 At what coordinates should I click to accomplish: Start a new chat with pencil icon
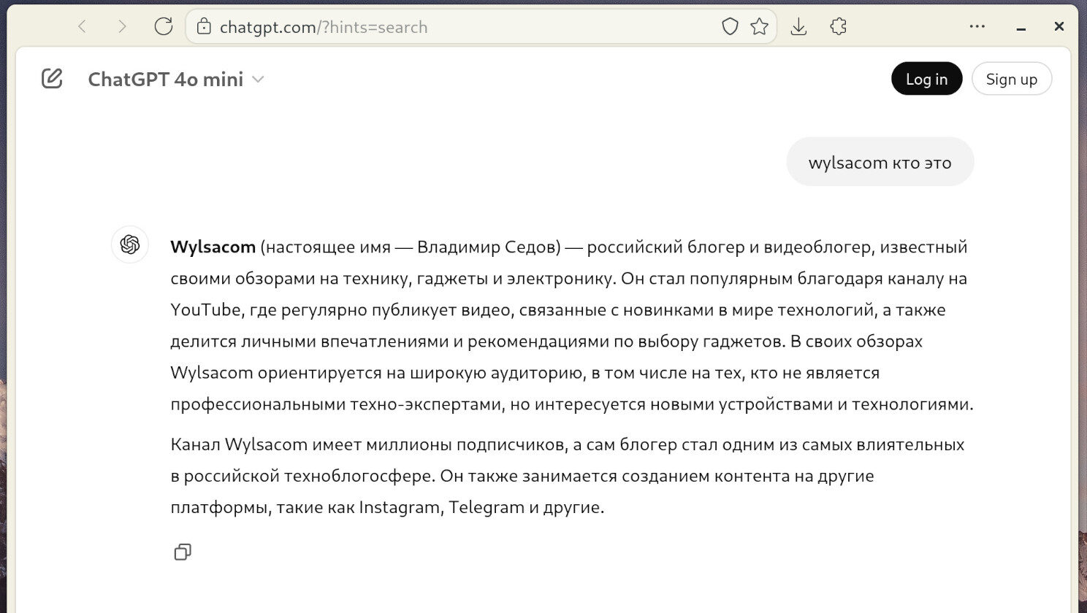52,79
